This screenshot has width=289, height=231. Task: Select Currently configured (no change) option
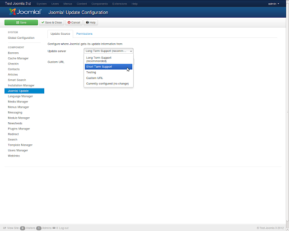(x=108, y=83)
